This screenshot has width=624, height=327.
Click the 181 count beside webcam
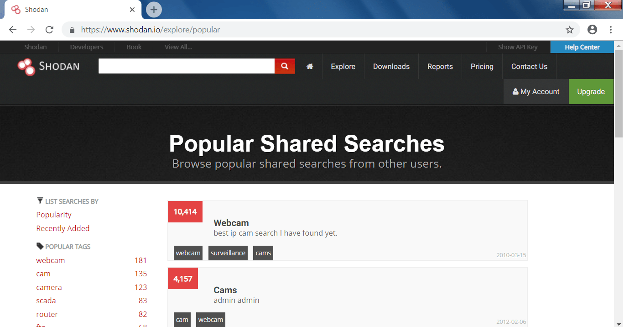140,260
